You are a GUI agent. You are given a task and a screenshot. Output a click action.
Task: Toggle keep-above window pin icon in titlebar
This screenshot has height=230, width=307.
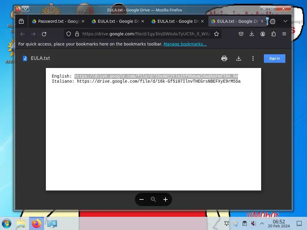(25, 8)
